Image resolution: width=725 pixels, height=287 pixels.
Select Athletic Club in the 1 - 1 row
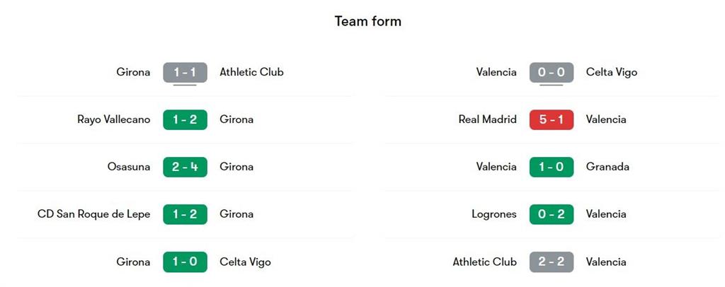tap(251, 72)
